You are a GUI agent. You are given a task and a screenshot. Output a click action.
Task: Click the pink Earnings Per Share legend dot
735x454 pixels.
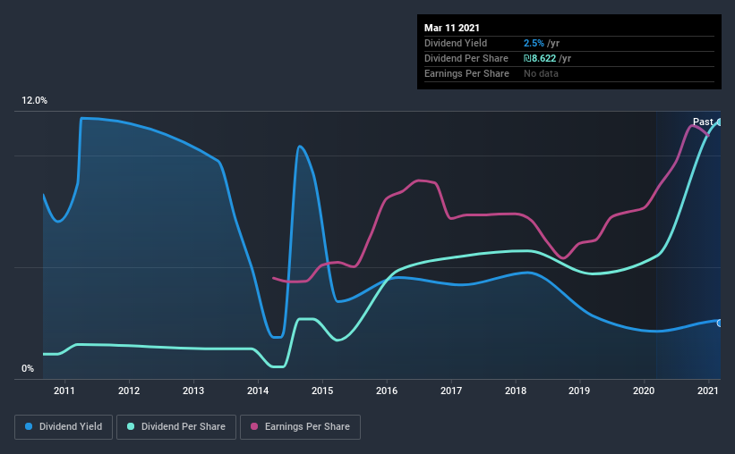[254, 426]
